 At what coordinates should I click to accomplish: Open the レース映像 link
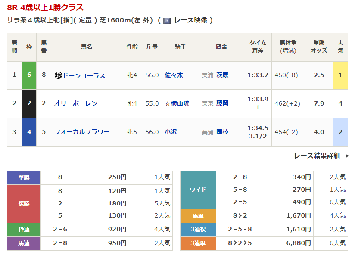[x=190, y=20]
